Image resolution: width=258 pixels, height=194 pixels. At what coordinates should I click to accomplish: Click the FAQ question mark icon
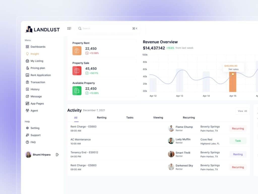tap(27, 142)
